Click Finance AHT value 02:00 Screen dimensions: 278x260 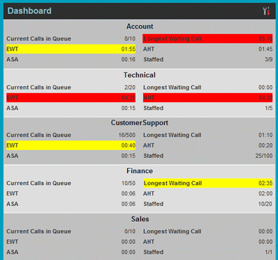tap(265, 193)
